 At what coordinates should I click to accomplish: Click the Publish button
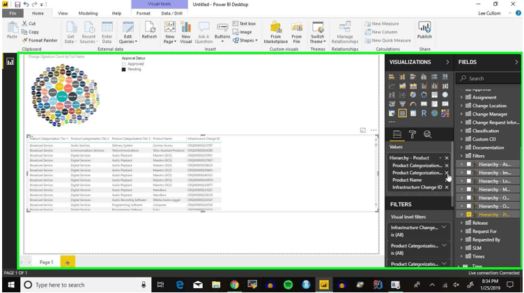point(424,30)
